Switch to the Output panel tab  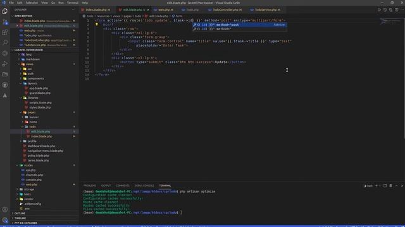click(x=106, y=185)
